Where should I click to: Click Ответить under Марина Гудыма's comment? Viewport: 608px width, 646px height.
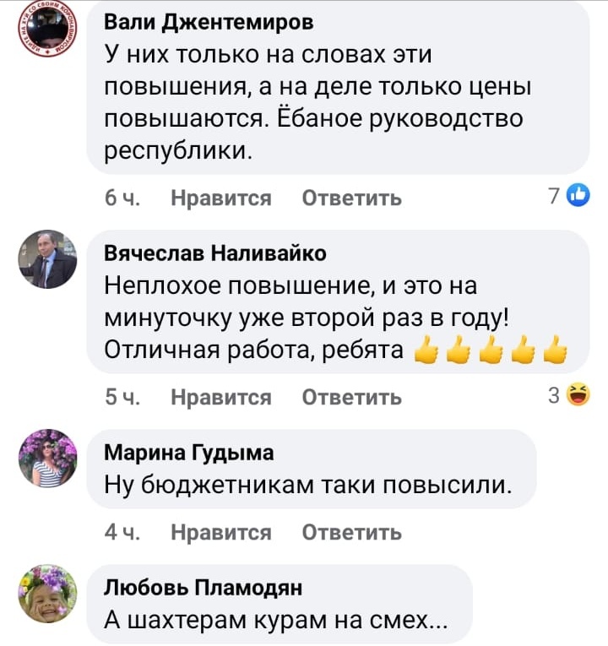[352, 532]
